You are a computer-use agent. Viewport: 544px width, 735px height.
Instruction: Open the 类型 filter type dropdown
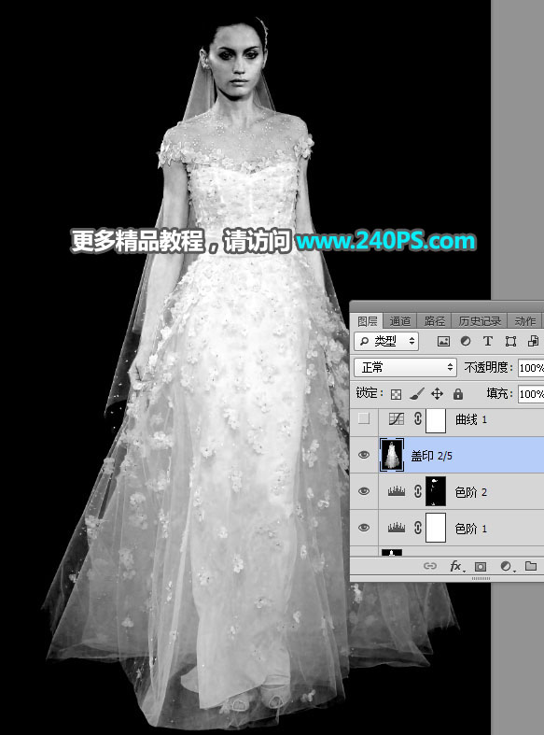tap(386, 341)
